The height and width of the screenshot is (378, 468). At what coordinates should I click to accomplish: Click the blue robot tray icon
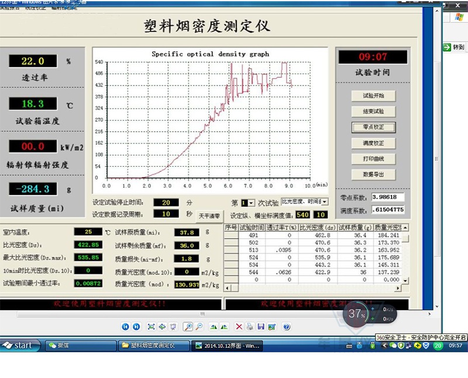(360, 346)
